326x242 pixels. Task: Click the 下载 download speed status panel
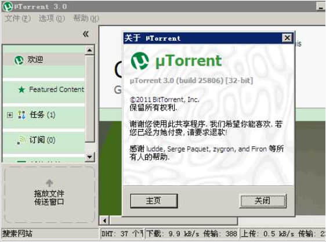[191, 234]
